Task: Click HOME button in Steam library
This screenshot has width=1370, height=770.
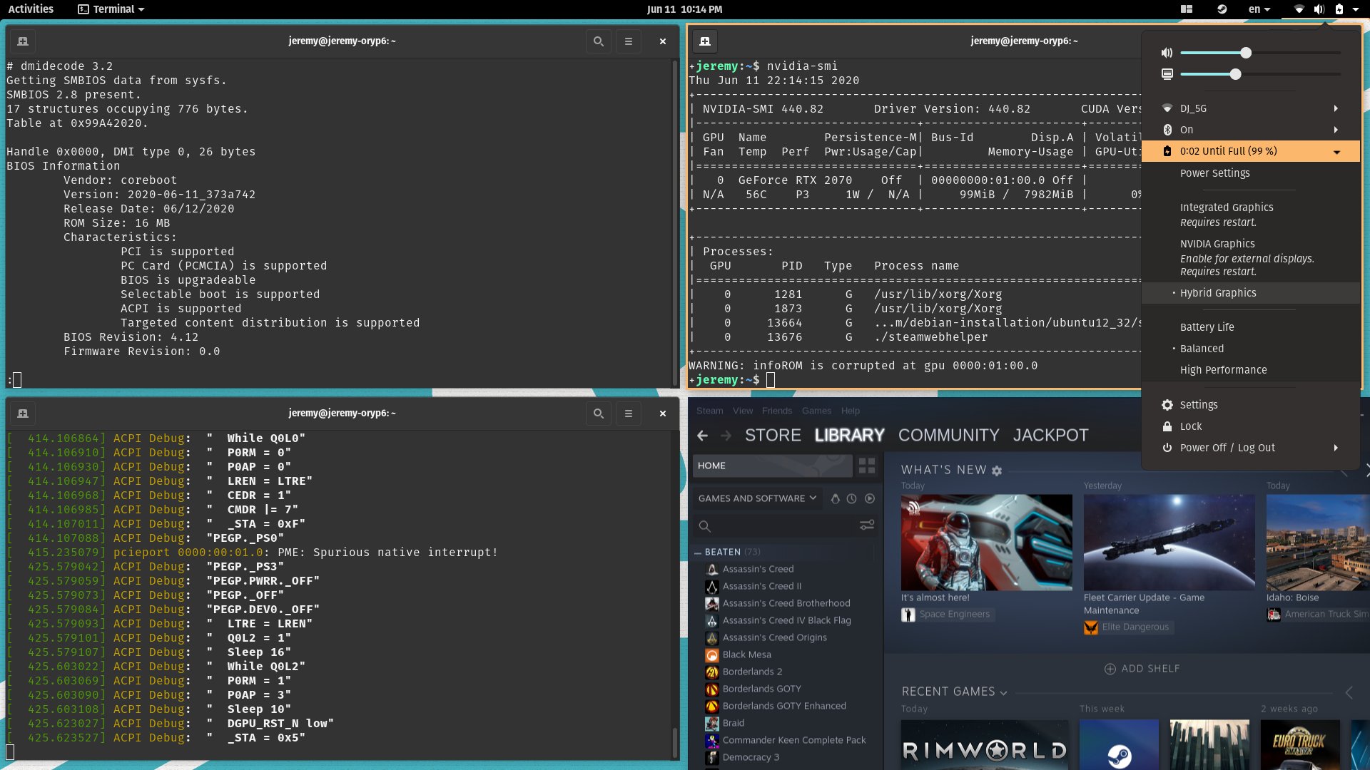Action: click(x=773, y=466)
